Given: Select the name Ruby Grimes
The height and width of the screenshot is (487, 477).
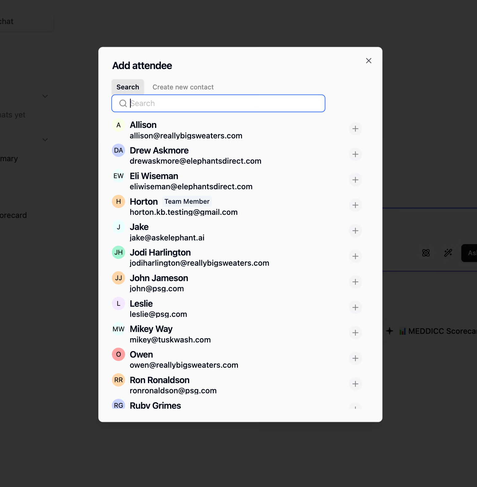Looking at the screenshot, I should (x=155, y=405).
